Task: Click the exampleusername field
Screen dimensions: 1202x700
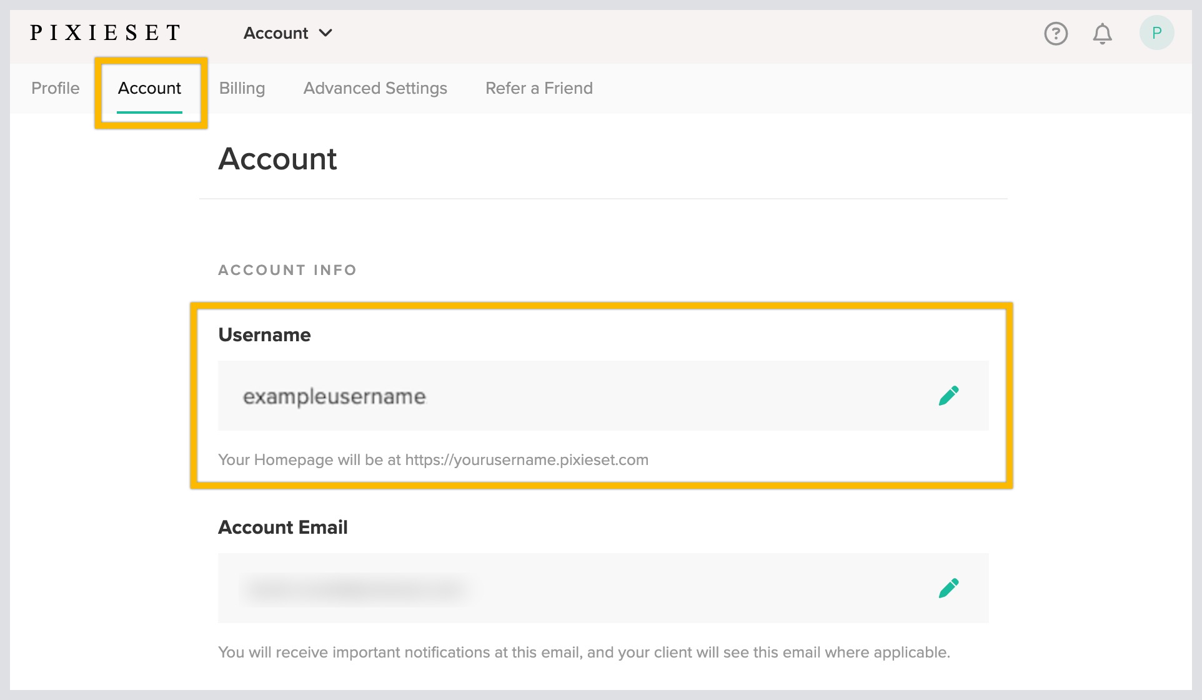Action: click(x=603, y=396)
